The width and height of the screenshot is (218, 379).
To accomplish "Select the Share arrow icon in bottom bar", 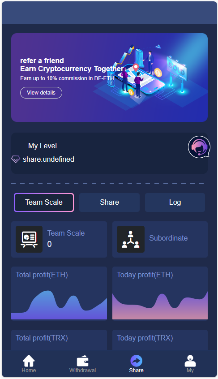I will (137, 361).
